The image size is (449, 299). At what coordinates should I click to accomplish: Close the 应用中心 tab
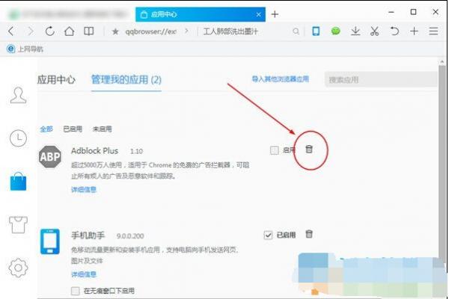259,14
